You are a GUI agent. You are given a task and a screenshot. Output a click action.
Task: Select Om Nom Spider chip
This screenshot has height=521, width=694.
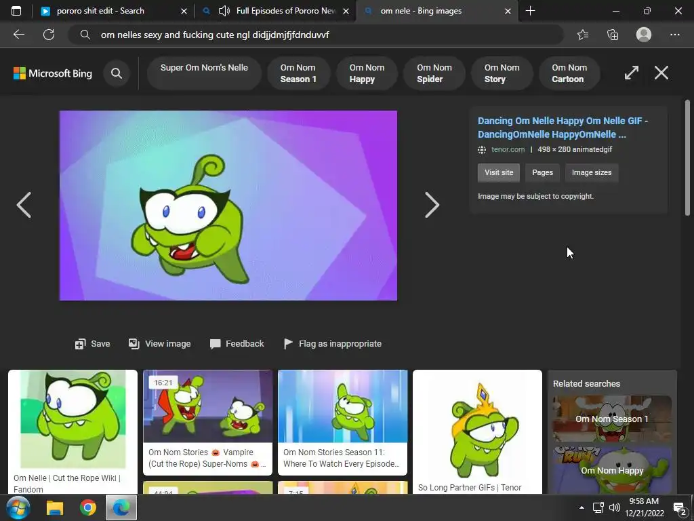434,73
